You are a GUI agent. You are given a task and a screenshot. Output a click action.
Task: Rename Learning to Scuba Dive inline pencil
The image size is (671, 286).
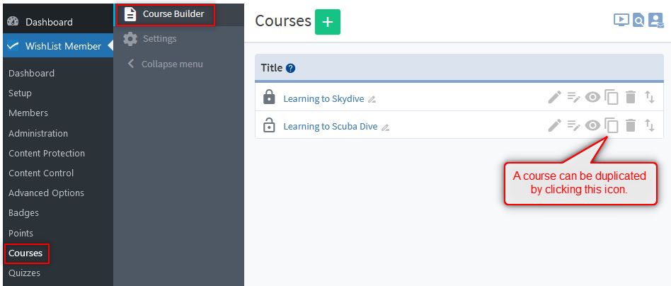pyautogui.click(x=385, y=128)
